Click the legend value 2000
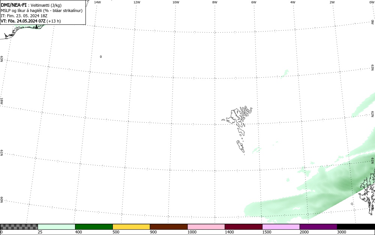 pos(304,232)
